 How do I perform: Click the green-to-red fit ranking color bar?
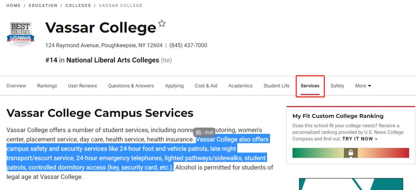[x=351, y=153]
